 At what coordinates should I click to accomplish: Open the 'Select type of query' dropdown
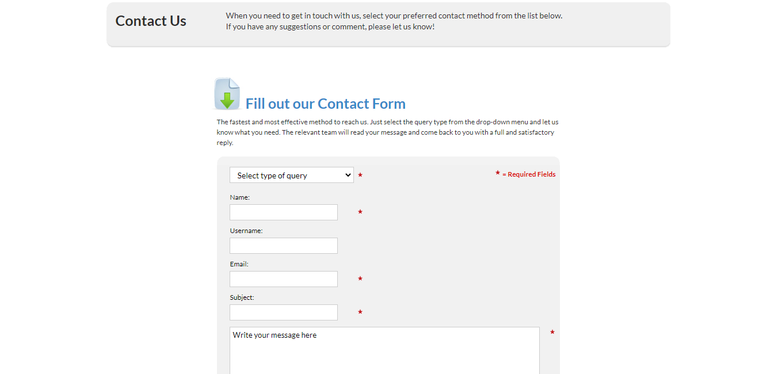(x=291, y=175)
